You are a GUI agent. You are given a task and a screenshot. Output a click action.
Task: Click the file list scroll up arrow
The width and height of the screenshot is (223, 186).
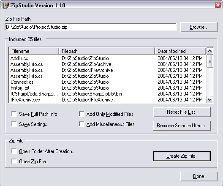(x=210, y=51)
